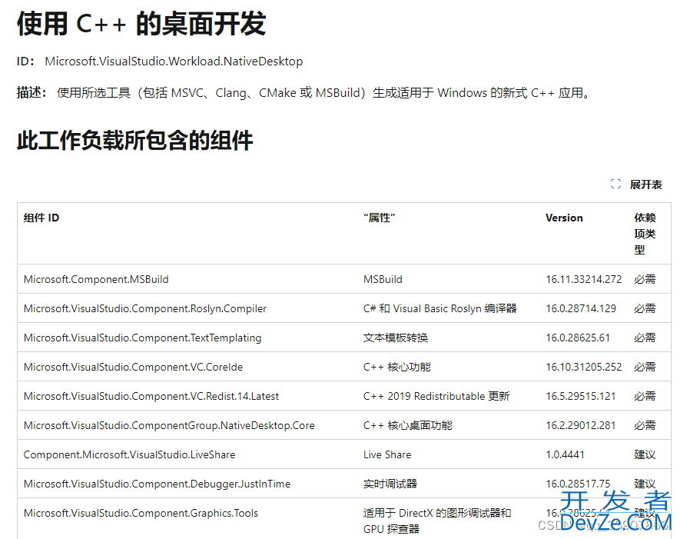This screenshot has width=680, height=539.
Task: Click the Live Share property cell
Action: click(387, 455)
